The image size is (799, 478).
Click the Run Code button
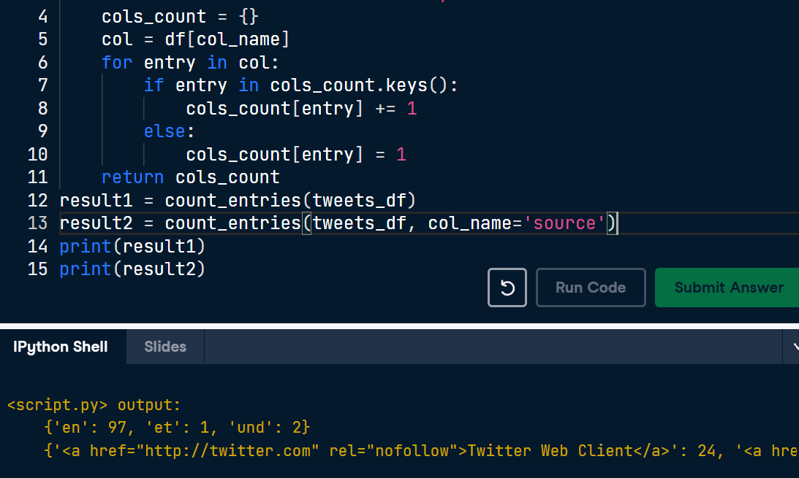591,288
